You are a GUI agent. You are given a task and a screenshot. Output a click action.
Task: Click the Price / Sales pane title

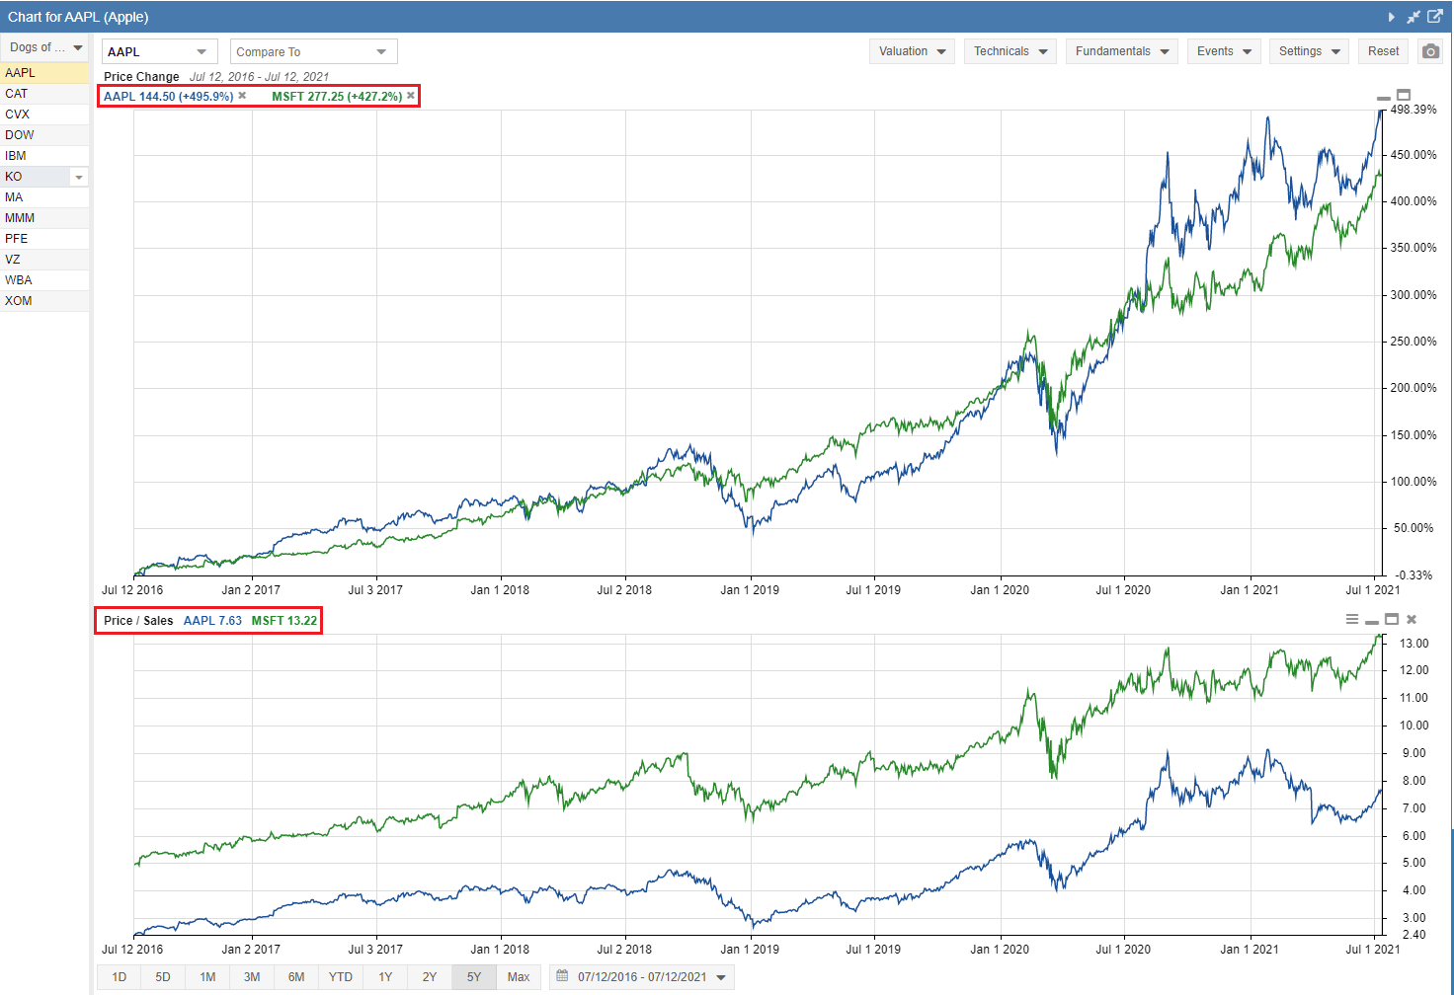click(x=138, y=621)
